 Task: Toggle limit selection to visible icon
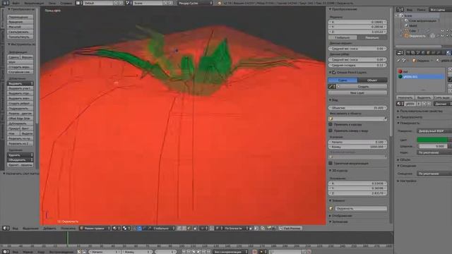(196, 228)
